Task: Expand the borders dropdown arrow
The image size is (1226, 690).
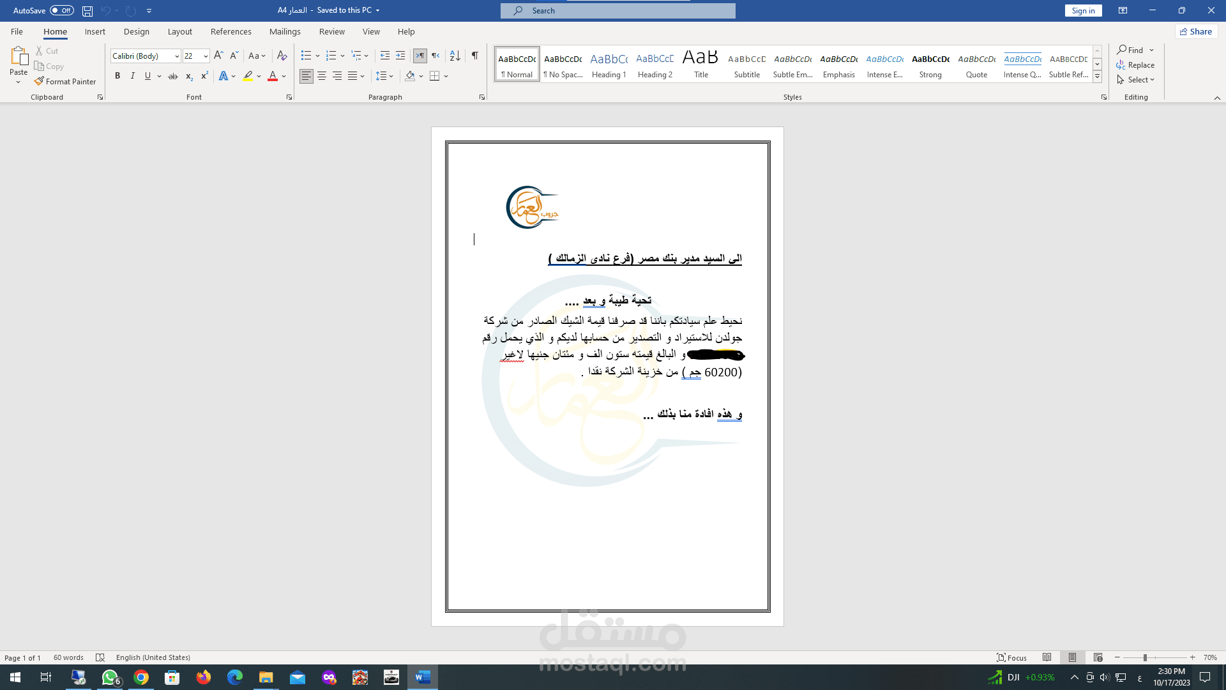Action: click(x=446, y=76)
